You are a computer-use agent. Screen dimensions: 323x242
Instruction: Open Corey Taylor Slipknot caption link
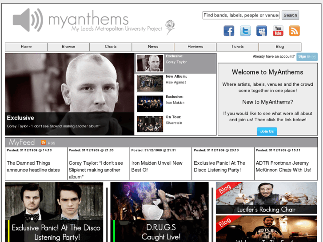tap(54, 126)
